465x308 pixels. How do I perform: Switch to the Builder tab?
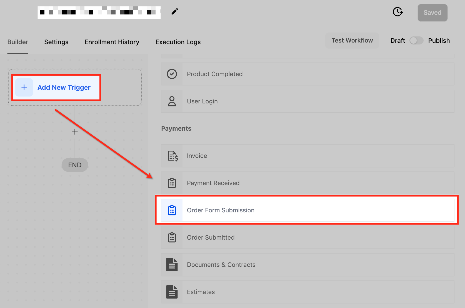coord(18,42)
